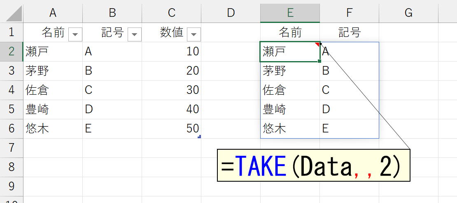Screen dimensions: 457x203
Task: Click cell B5 containing D
Action: 112,109
